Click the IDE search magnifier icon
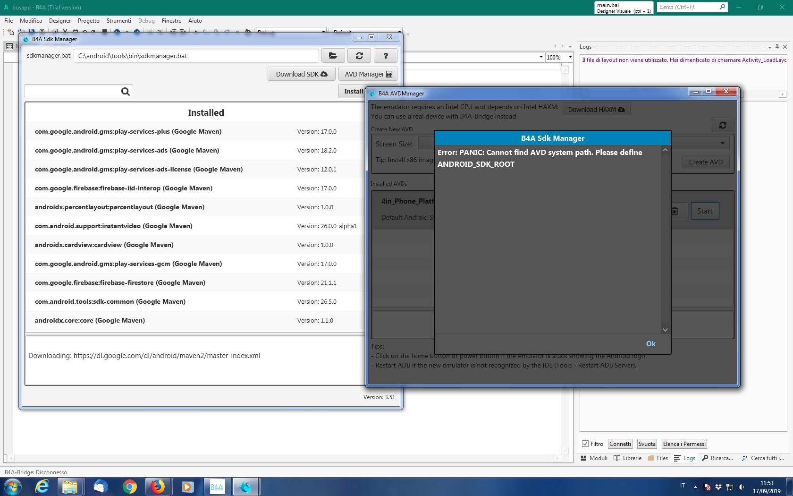The height and width of the screenshot is (496, 793). [x=722, y=7]
